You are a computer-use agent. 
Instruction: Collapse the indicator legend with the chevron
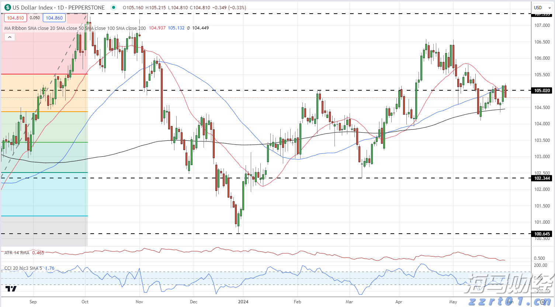click(x=10, y=37)
